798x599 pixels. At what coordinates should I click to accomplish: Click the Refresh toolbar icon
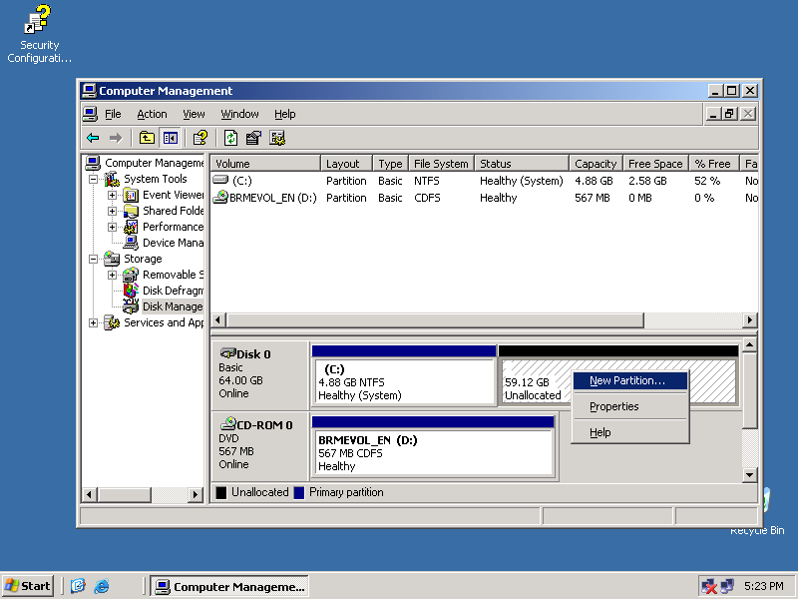[231, 138]
